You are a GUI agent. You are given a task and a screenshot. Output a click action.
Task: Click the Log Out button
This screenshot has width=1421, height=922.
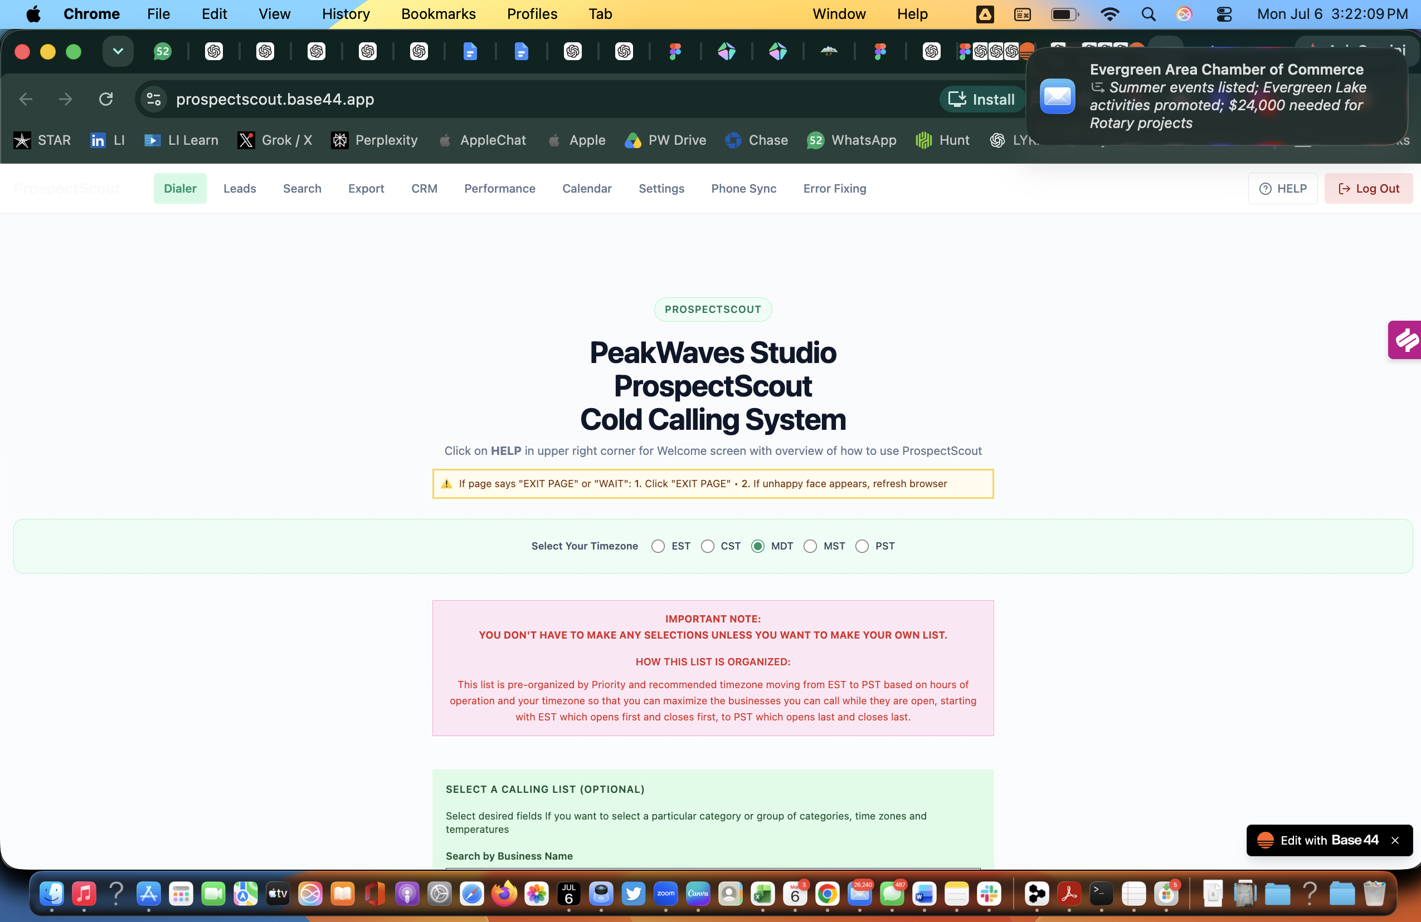point(1369,188)
